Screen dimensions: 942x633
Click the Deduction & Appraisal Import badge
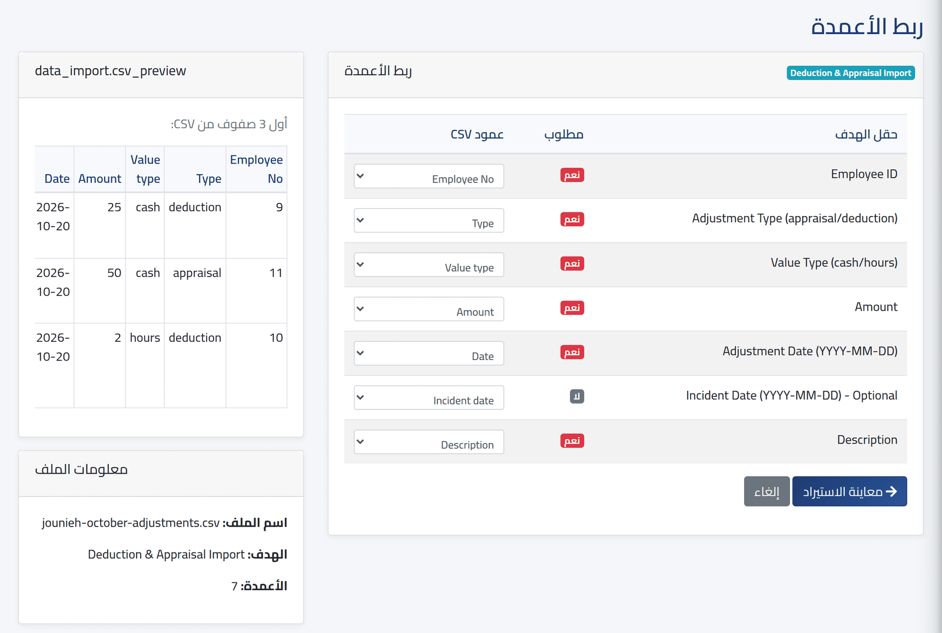(851, 73)
